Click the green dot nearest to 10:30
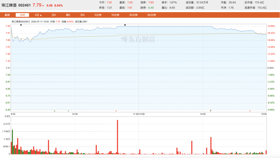The image size is (280, 158). tap(68, 111)
